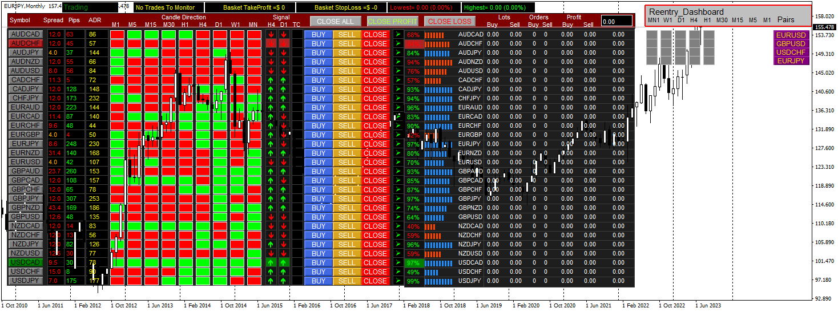
Task: Click the M1 candle direction cell for AUDCAD
Action: tap(116, 35)
